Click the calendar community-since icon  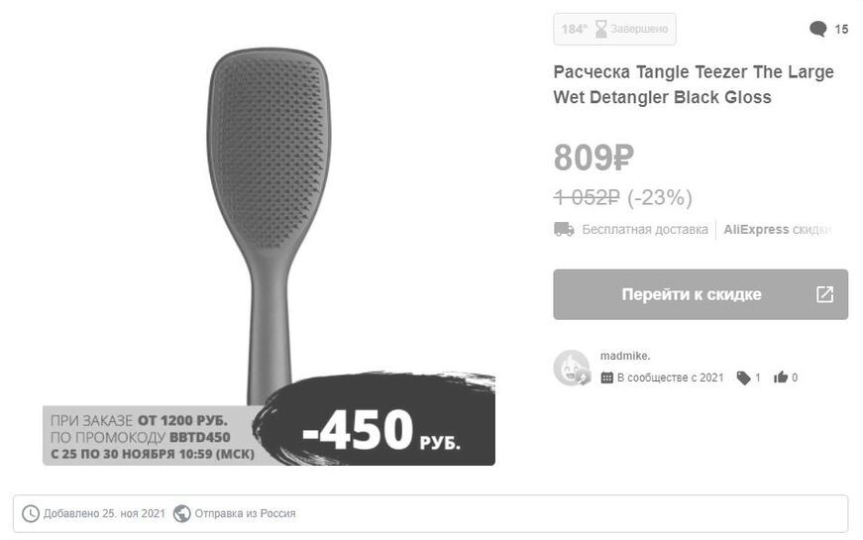tap(607, 378)
